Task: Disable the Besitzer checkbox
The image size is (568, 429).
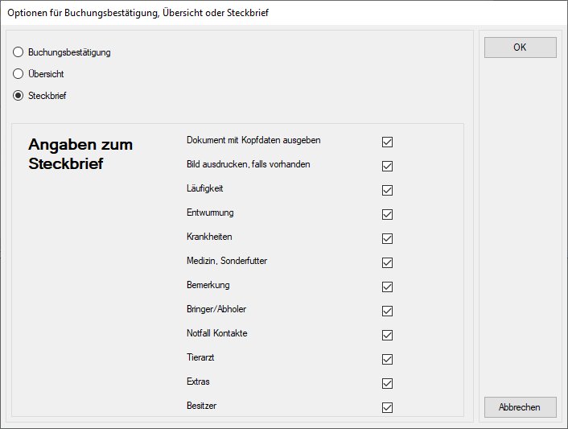Action: point(387,407)
